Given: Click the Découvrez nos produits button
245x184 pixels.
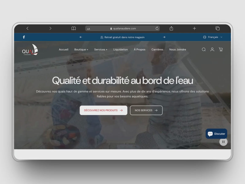Looking at the screenshot, I should coord(104,110).
